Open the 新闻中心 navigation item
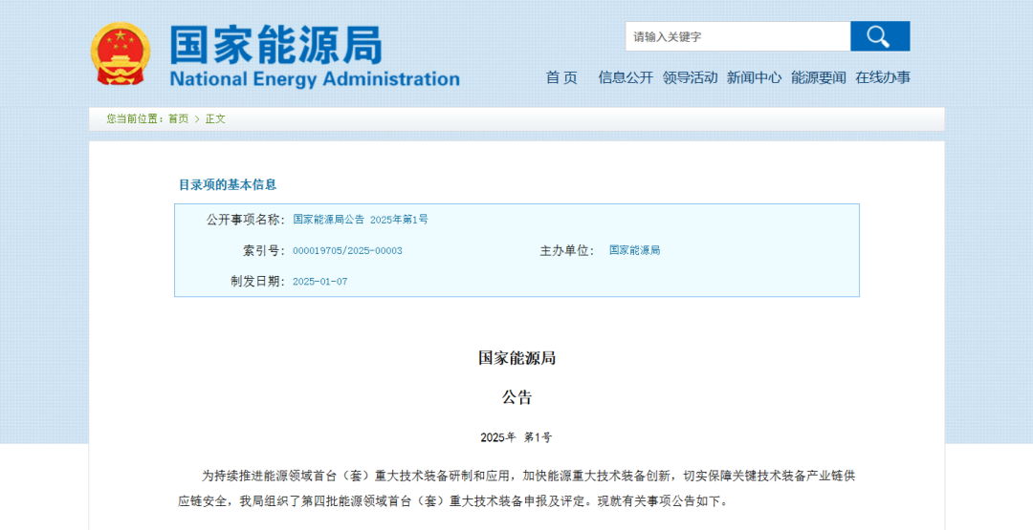 click(x=754, y=77)
